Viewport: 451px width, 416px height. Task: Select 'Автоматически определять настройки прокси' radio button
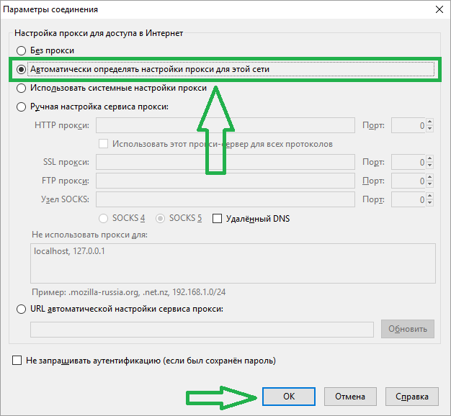point(20,70)
